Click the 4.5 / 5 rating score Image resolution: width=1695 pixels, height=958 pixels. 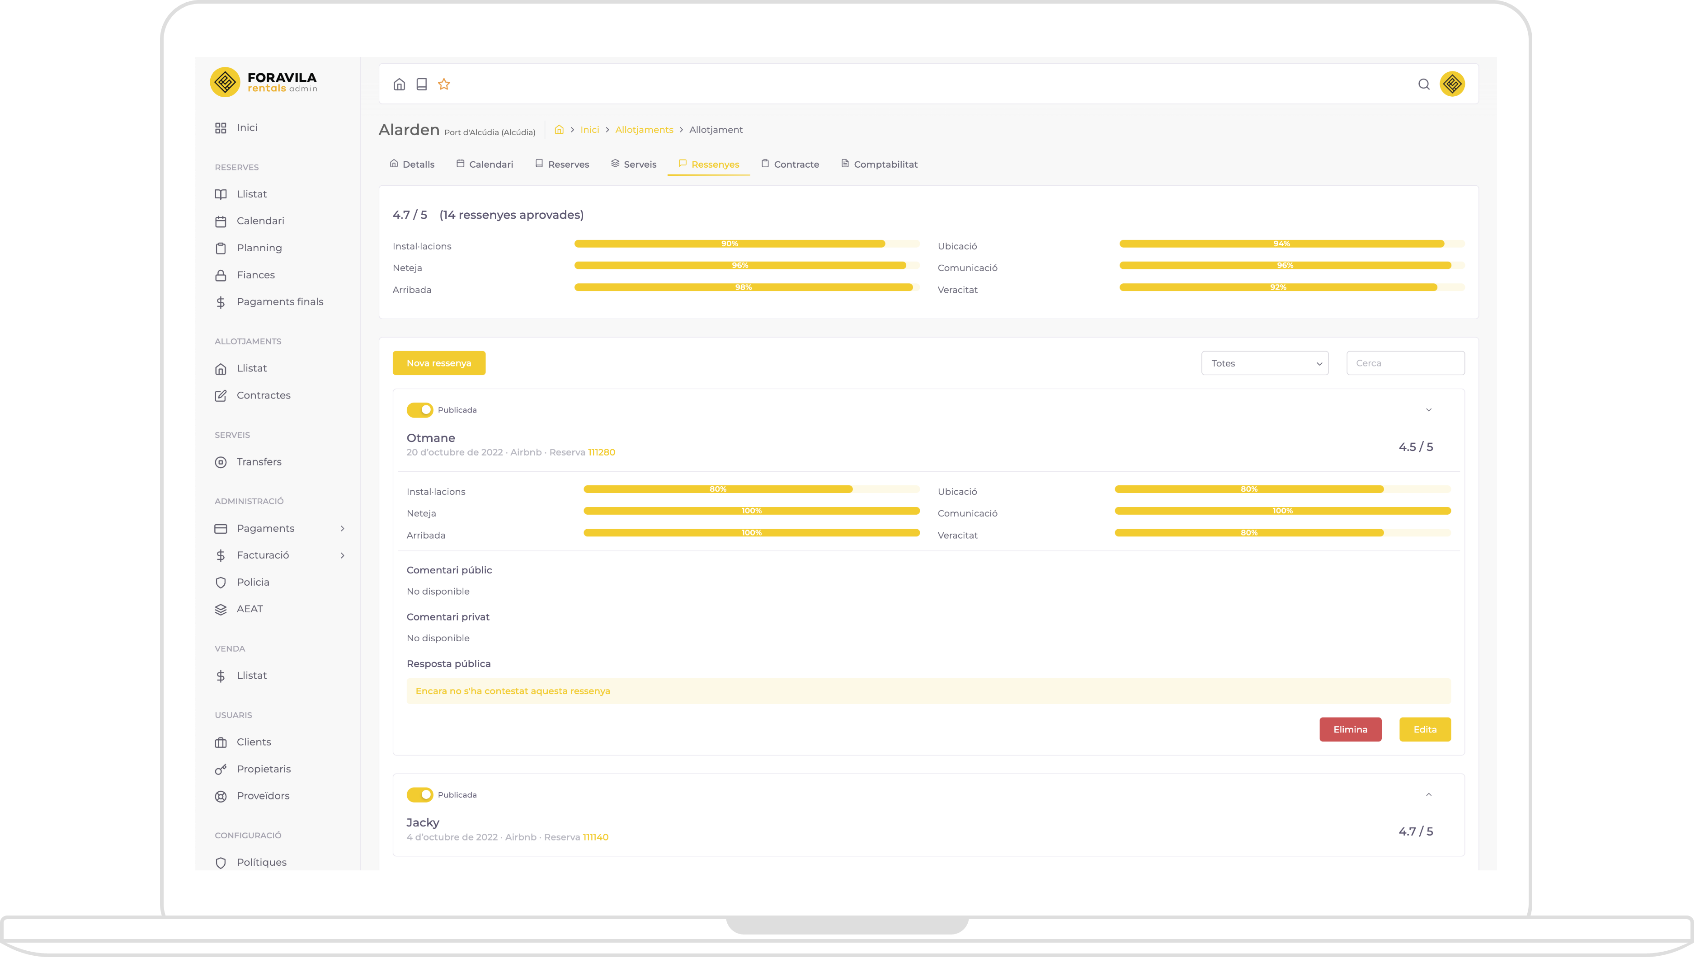[1416, 447]
